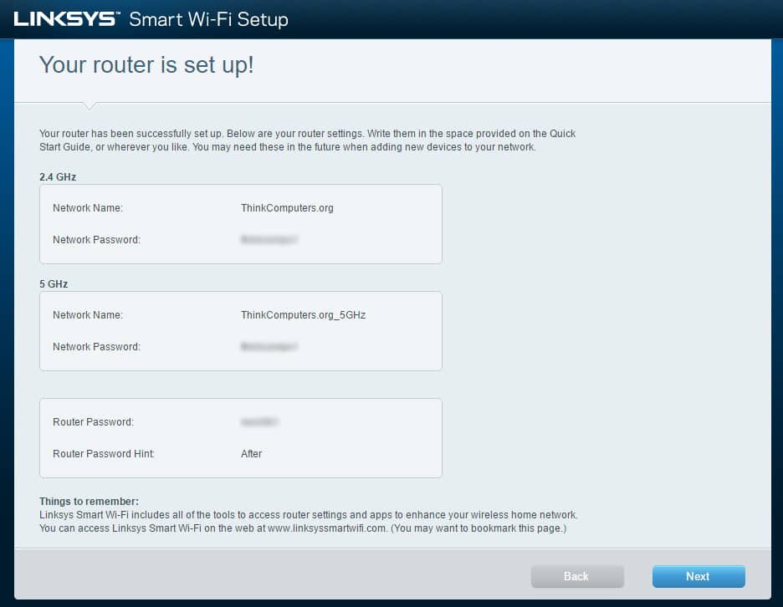The height and width of the screenshot is (607, 783).
Task: Click the Router Password label
Action: (x=94, y=421)
